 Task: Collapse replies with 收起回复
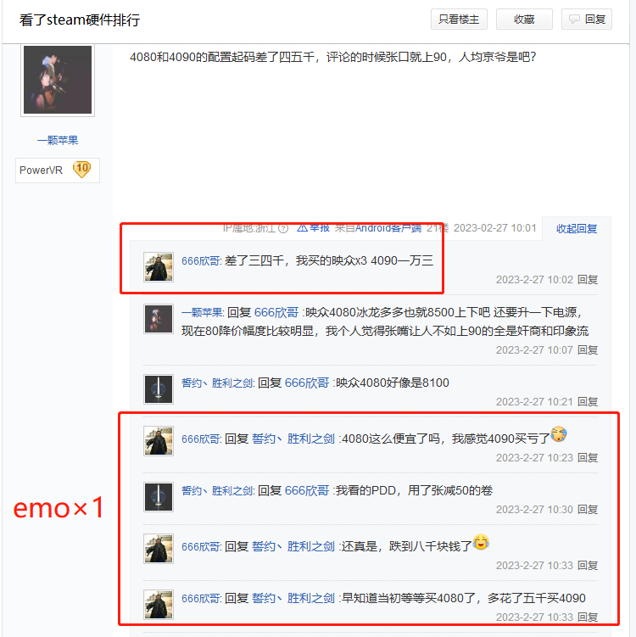577,229
